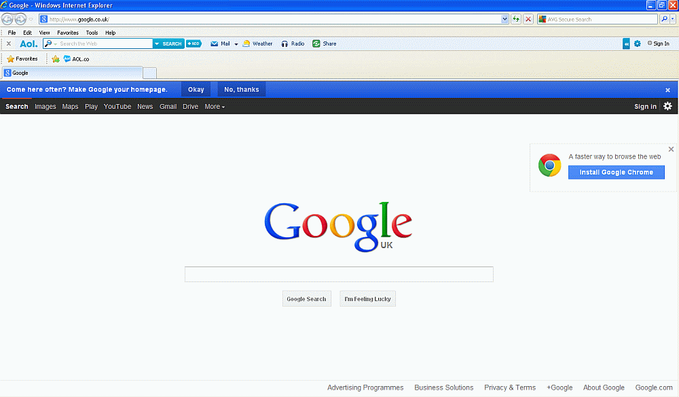Click the Stop loading red X icon
The width and height of the screenshot is (679, 397).
tap(528, 19)
